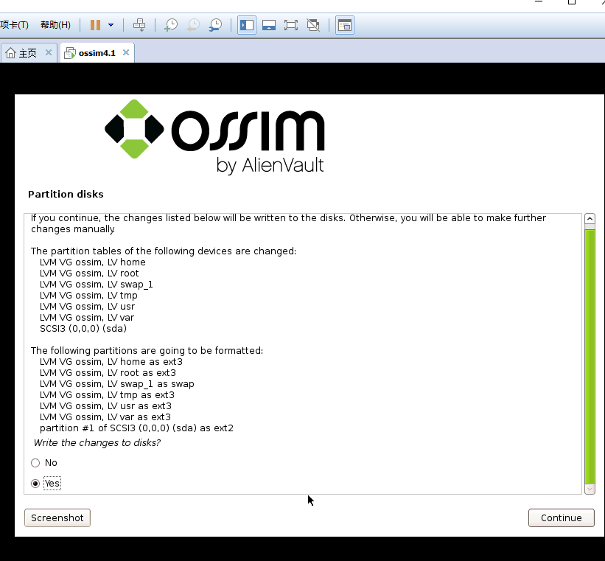Screen dimensions: 605x561
Task: Maximize the VMware window
Action: [x=572, y=2]
